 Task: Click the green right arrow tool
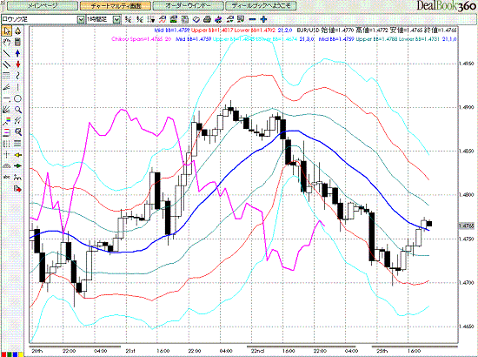[18, 165]
